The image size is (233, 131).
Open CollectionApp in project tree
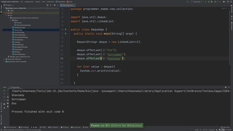[x=19, y=28]
